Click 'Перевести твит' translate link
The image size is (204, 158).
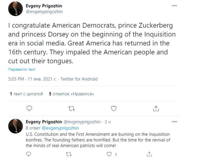point(22,69)
